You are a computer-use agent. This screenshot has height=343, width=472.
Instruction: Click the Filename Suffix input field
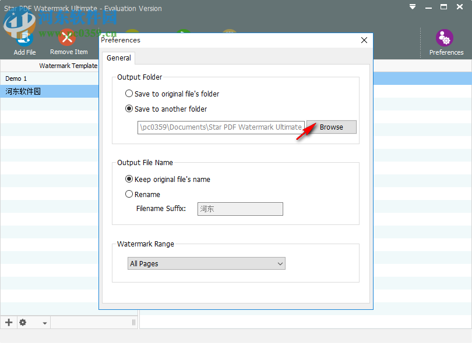(x=239, y=209)
